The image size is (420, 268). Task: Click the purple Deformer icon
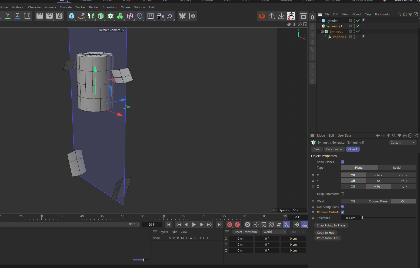pyautogui.click(x=140, y=16)
